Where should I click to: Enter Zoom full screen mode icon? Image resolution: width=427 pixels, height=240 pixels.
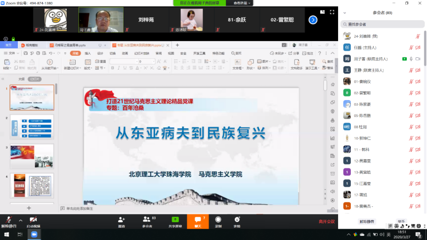(x=332, y=12)
